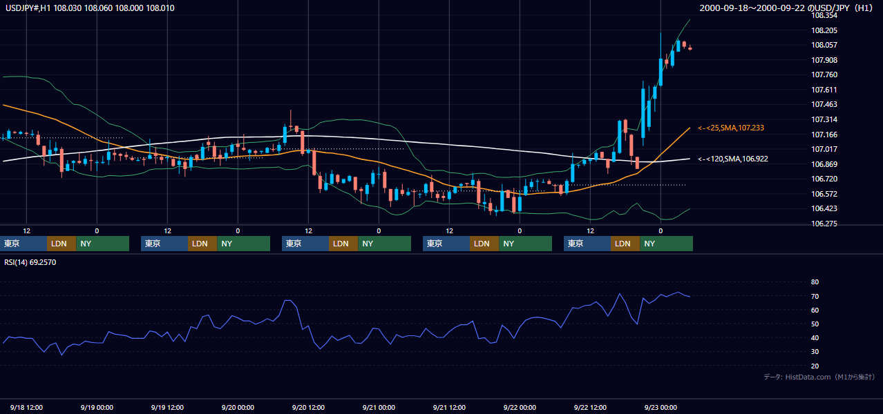Click price axis value 107.611

coord(825,90)
